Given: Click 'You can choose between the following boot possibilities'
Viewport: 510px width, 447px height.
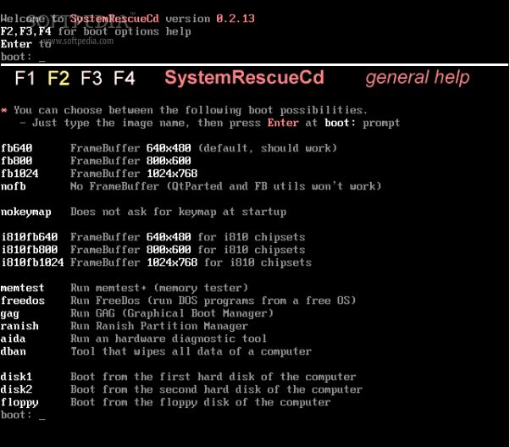Looking at the screenshot, I should point(191,110).
